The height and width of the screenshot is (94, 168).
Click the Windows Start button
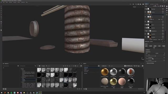pos(2,93)
